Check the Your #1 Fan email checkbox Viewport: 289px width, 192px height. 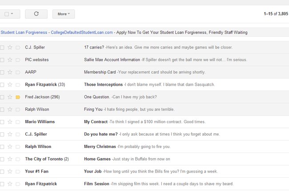(x=2, y=172)
